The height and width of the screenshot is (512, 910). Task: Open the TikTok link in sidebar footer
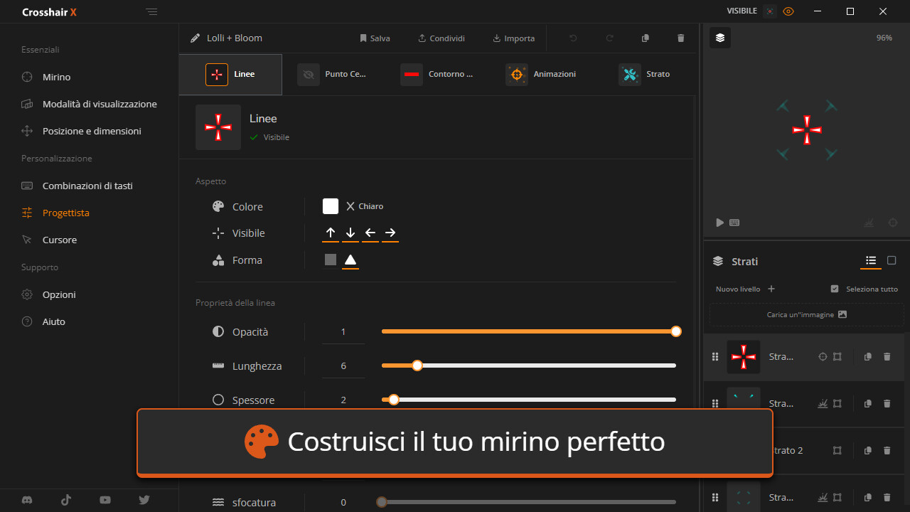point(66,500)
